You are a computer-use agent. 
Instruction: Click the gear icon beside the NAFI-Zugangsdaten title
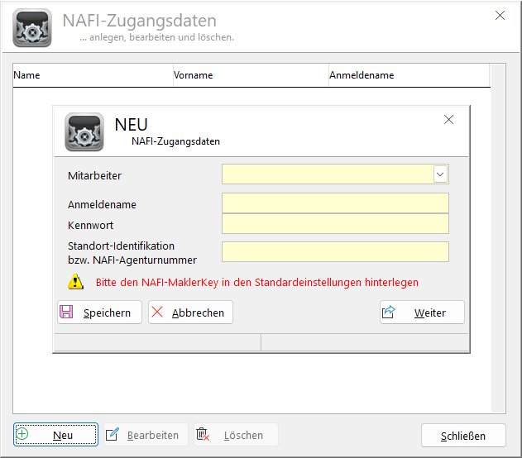coord(32,27)
